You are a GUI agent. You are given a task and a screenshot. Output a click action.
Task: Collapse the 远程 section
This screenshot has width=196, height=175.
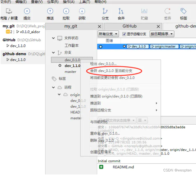click(x=53, y=87)
